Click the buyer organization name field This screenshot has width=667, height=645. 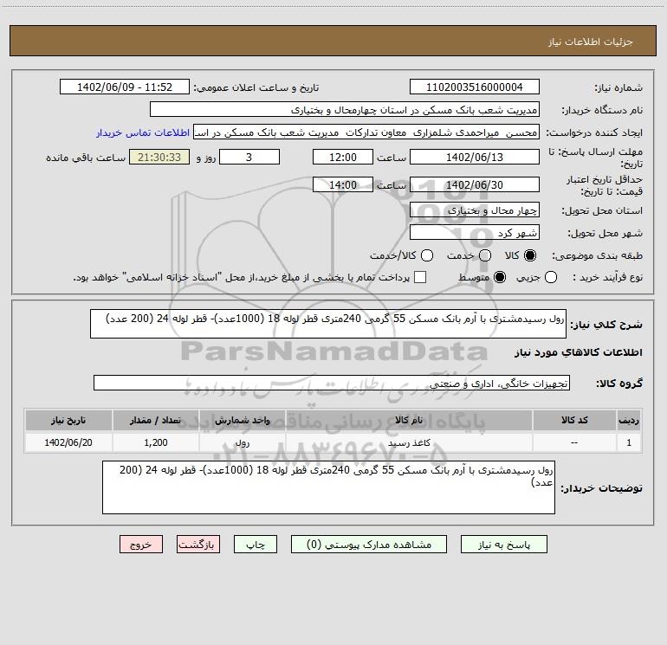[345, 110]
